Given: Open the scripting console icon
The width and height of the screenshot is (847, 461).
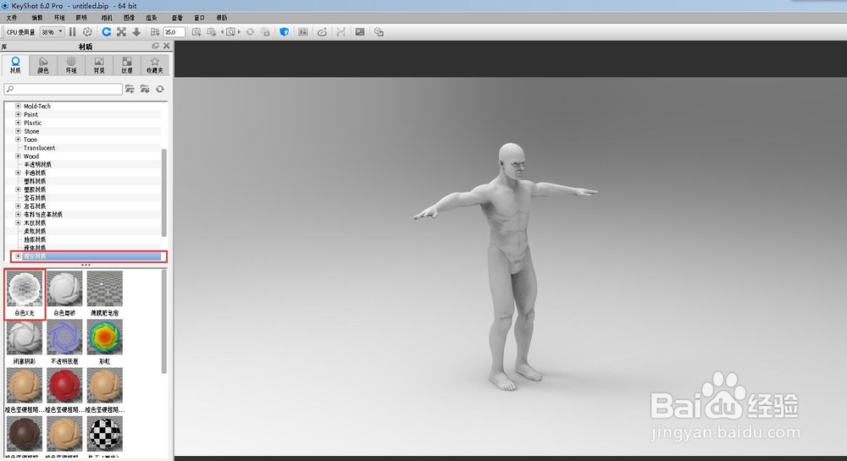Looking at the screenshot, I should (x=360, y=32).
